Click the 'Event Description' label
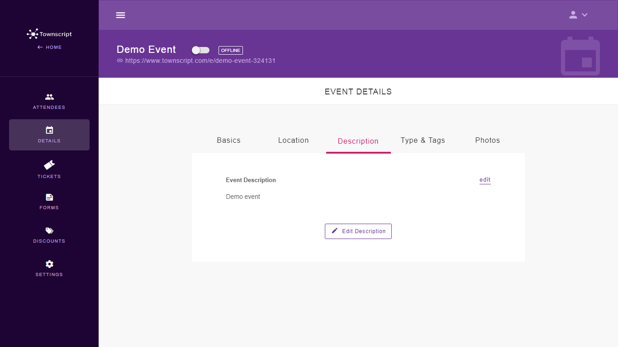The height and width of the screenshot is (347, 618). pyautogui.click(x=251, y=180)
